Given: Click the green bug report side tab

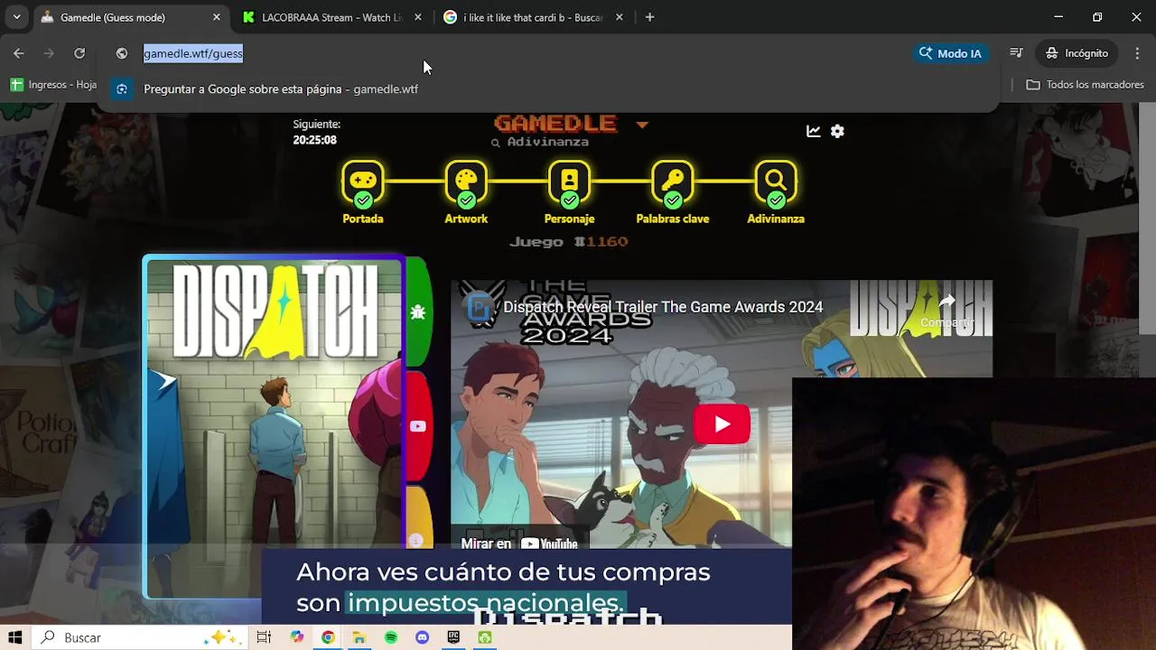Looking at the screenshot, I should [x=417, y=312].
